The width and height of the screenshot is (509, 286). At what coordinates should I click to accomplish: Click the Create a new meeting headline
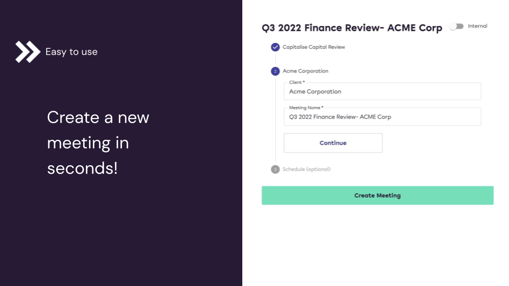(x=98, y=142)
